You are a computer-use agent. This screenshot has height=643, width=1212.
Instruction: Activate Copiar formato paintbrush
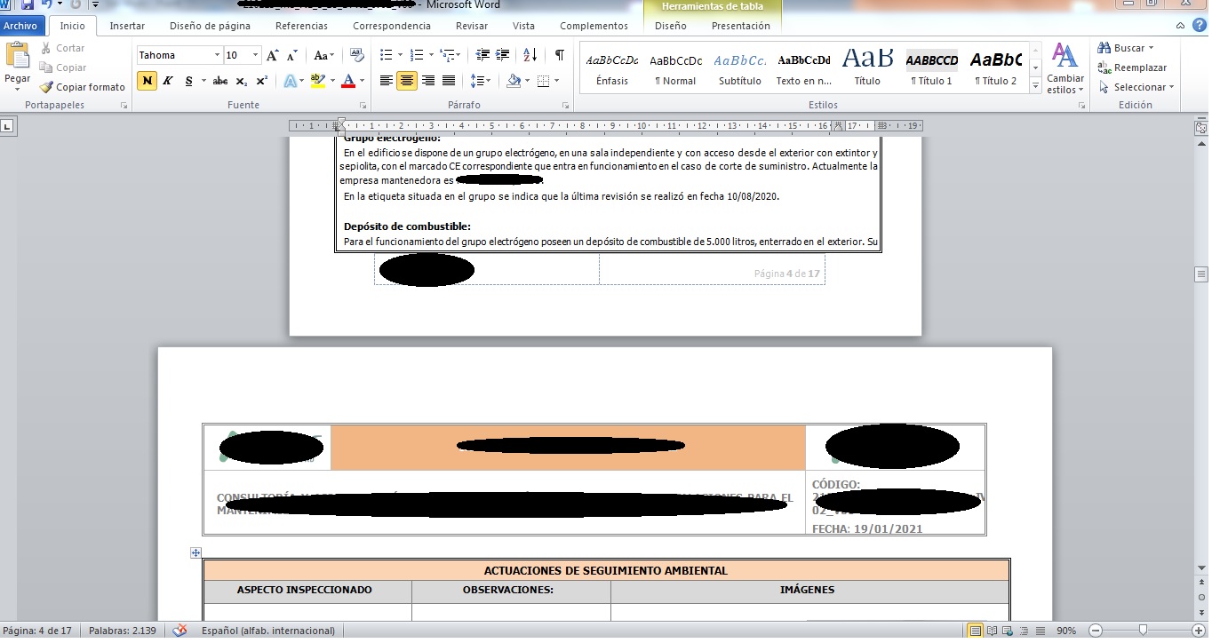[83, 87]
